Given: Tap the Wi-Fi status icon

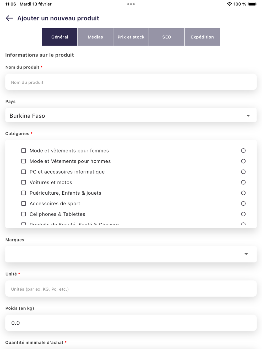Looking at the screenshot, I should tap(230, 4).
